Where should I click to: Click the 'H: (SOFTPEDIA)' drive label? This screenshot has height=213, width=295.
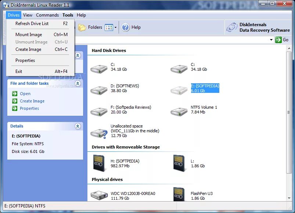[x=125, y=161]
